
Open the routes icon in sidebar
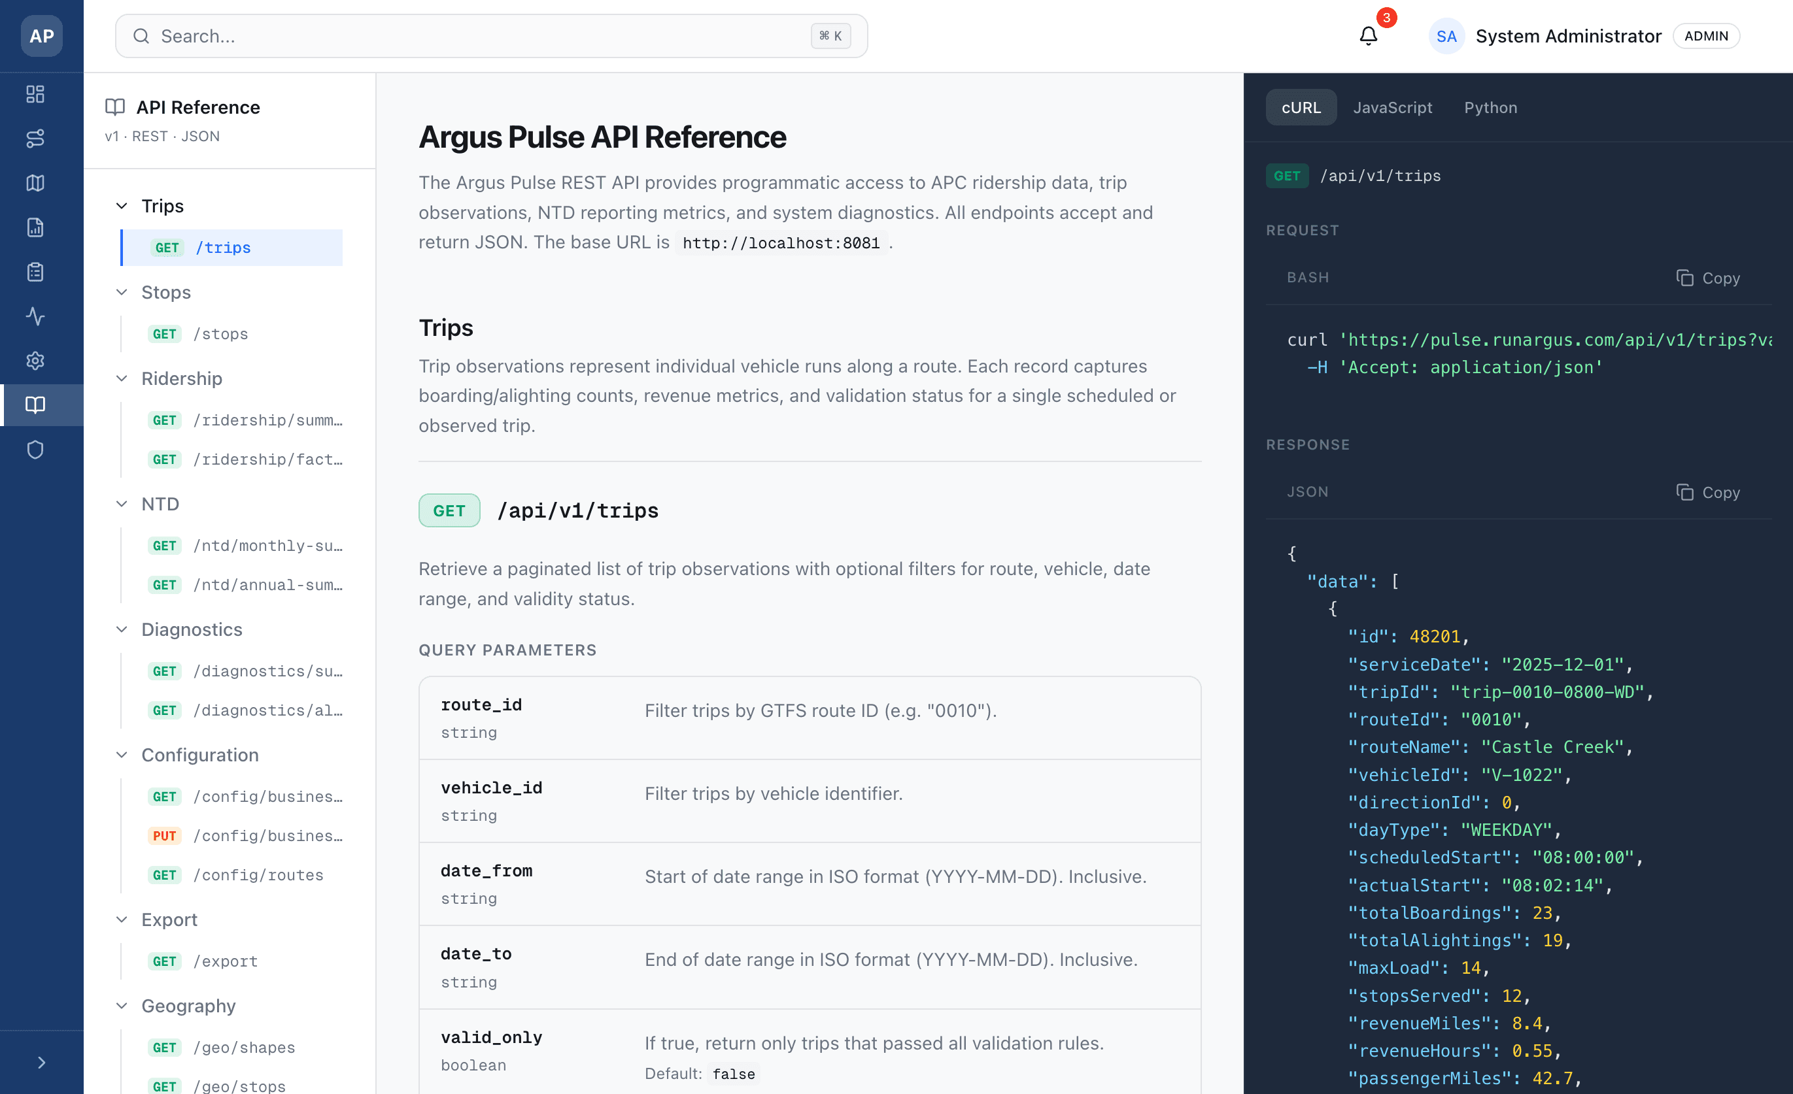pos(35,138)
